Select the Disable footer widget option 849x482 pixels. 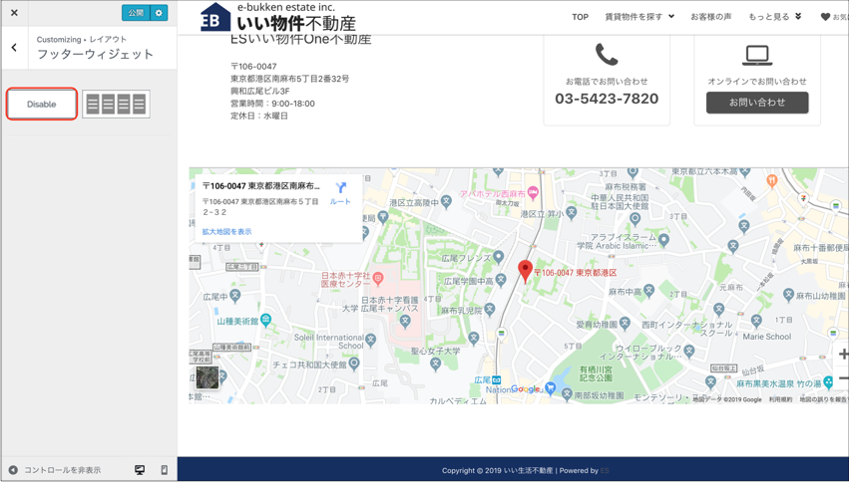42,104
